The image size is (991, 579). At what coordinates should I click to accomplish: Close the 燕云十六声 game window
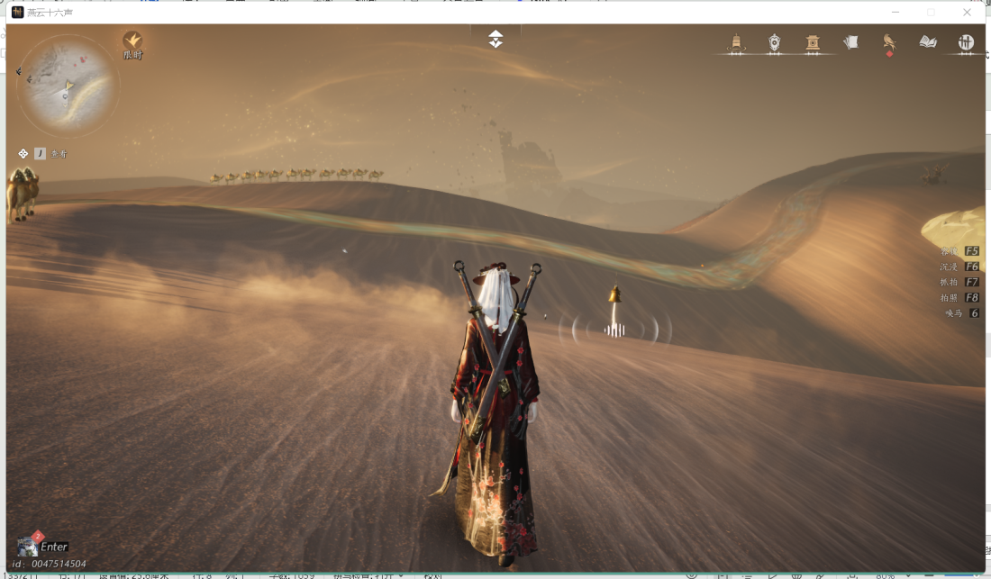click(x=967, y=12)
